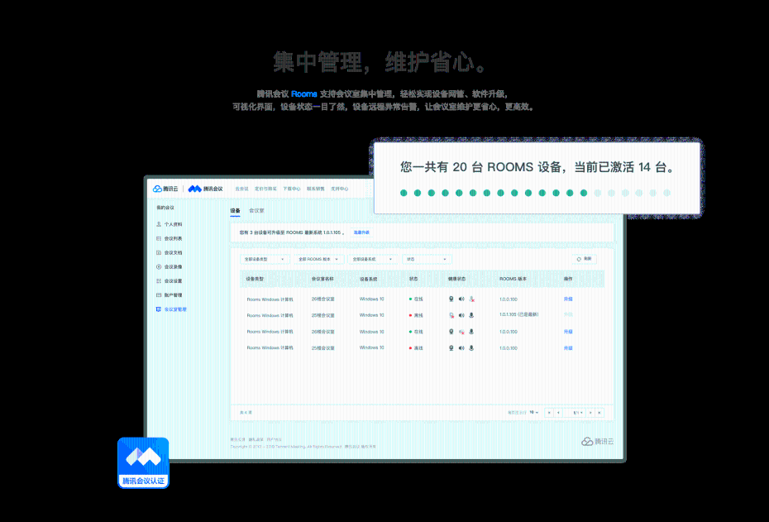The width and height of the screenshot is (769, 522).
Task: Click microphone icon in the last table row
Action: [x=471, y=347]
